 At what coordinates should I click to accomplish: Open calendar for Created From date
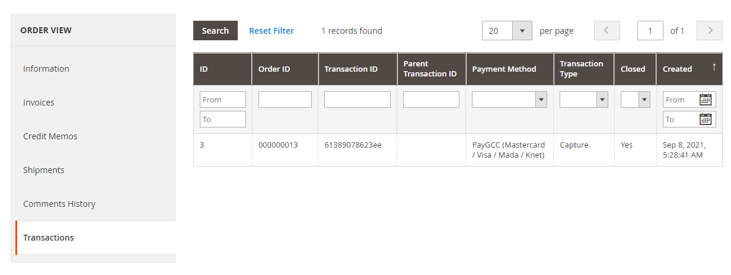706,100
